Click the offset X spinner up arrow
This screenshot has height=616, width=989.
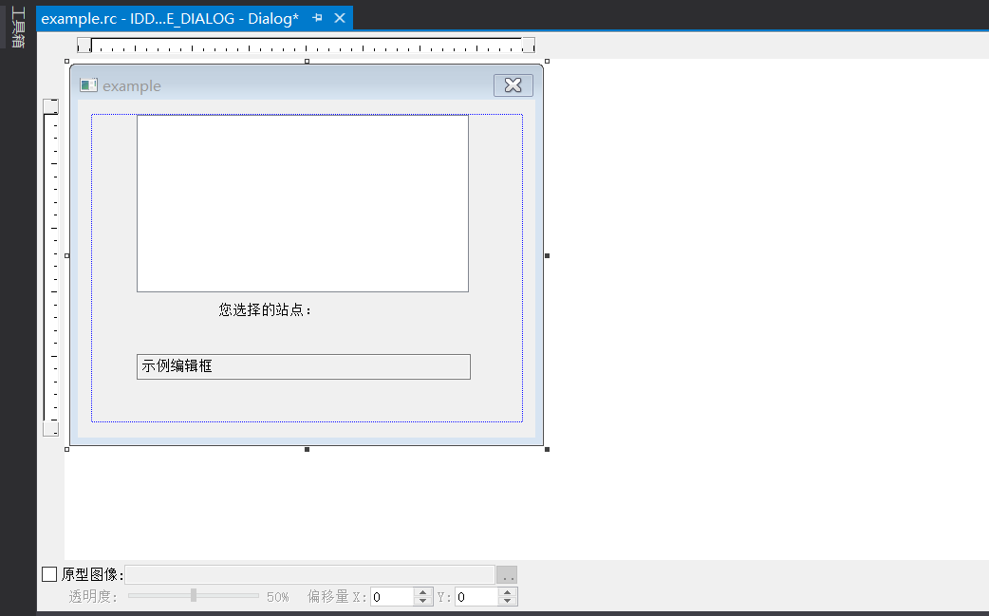pyautogui.click(x=420, y=591)
